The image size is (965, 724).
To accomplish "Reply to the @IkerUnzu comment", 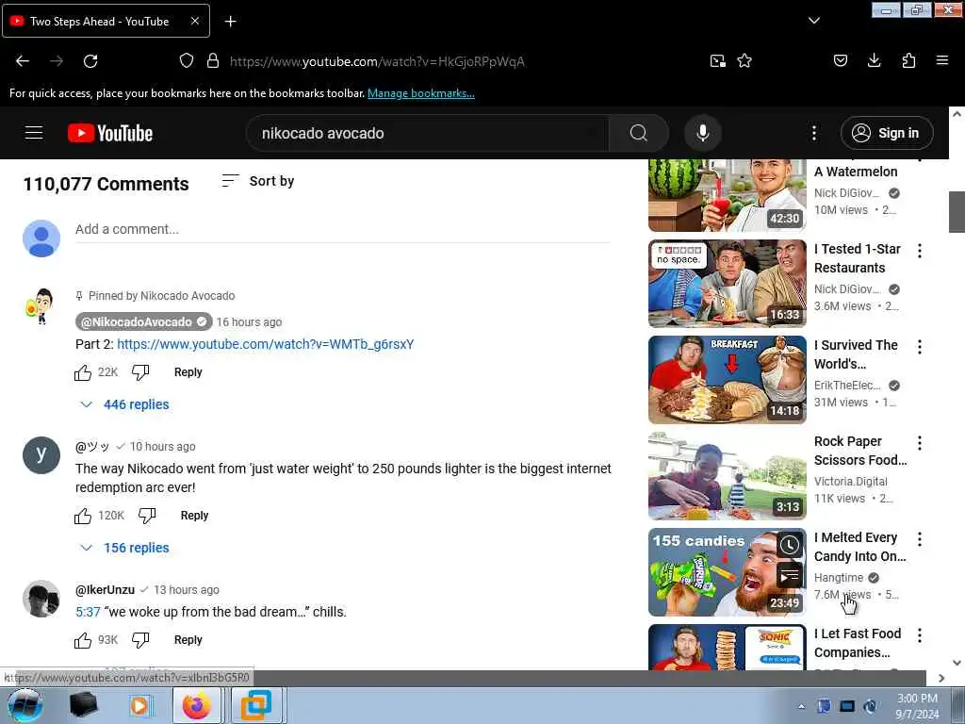I will pos(188,640).
